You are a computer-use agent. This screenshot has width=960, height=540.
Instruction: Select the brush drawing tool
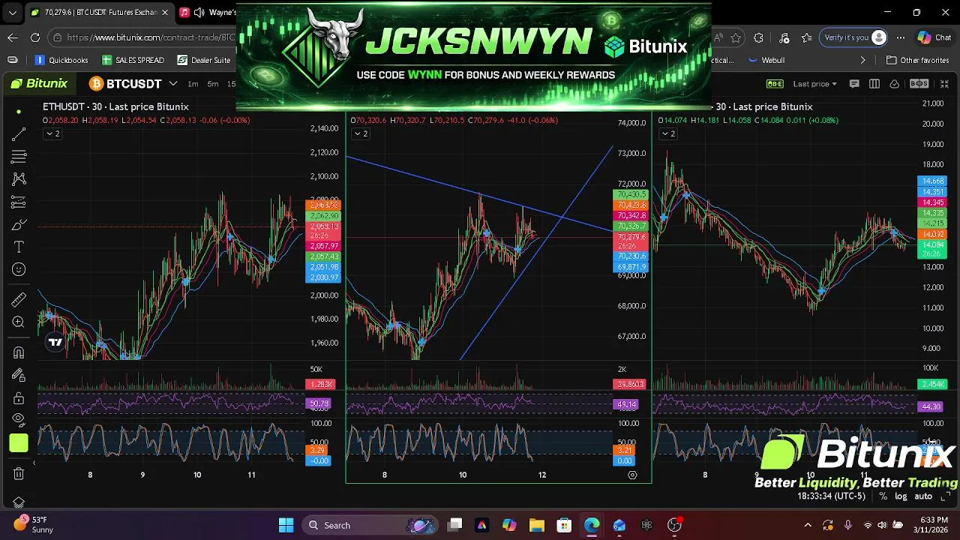pyautogui.click(x=19, y=225)
